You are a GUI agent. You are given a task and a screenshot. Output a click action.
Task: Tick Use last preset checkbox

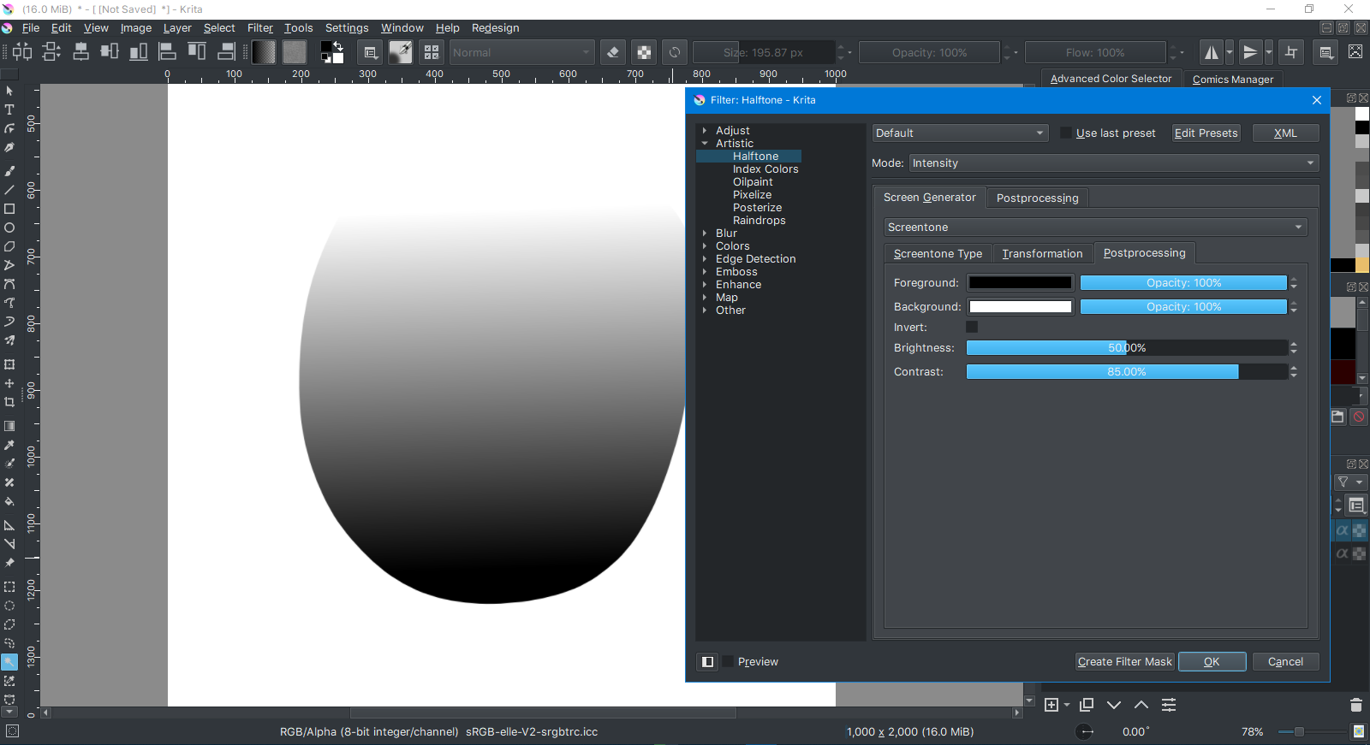(x=1066, y=133)
